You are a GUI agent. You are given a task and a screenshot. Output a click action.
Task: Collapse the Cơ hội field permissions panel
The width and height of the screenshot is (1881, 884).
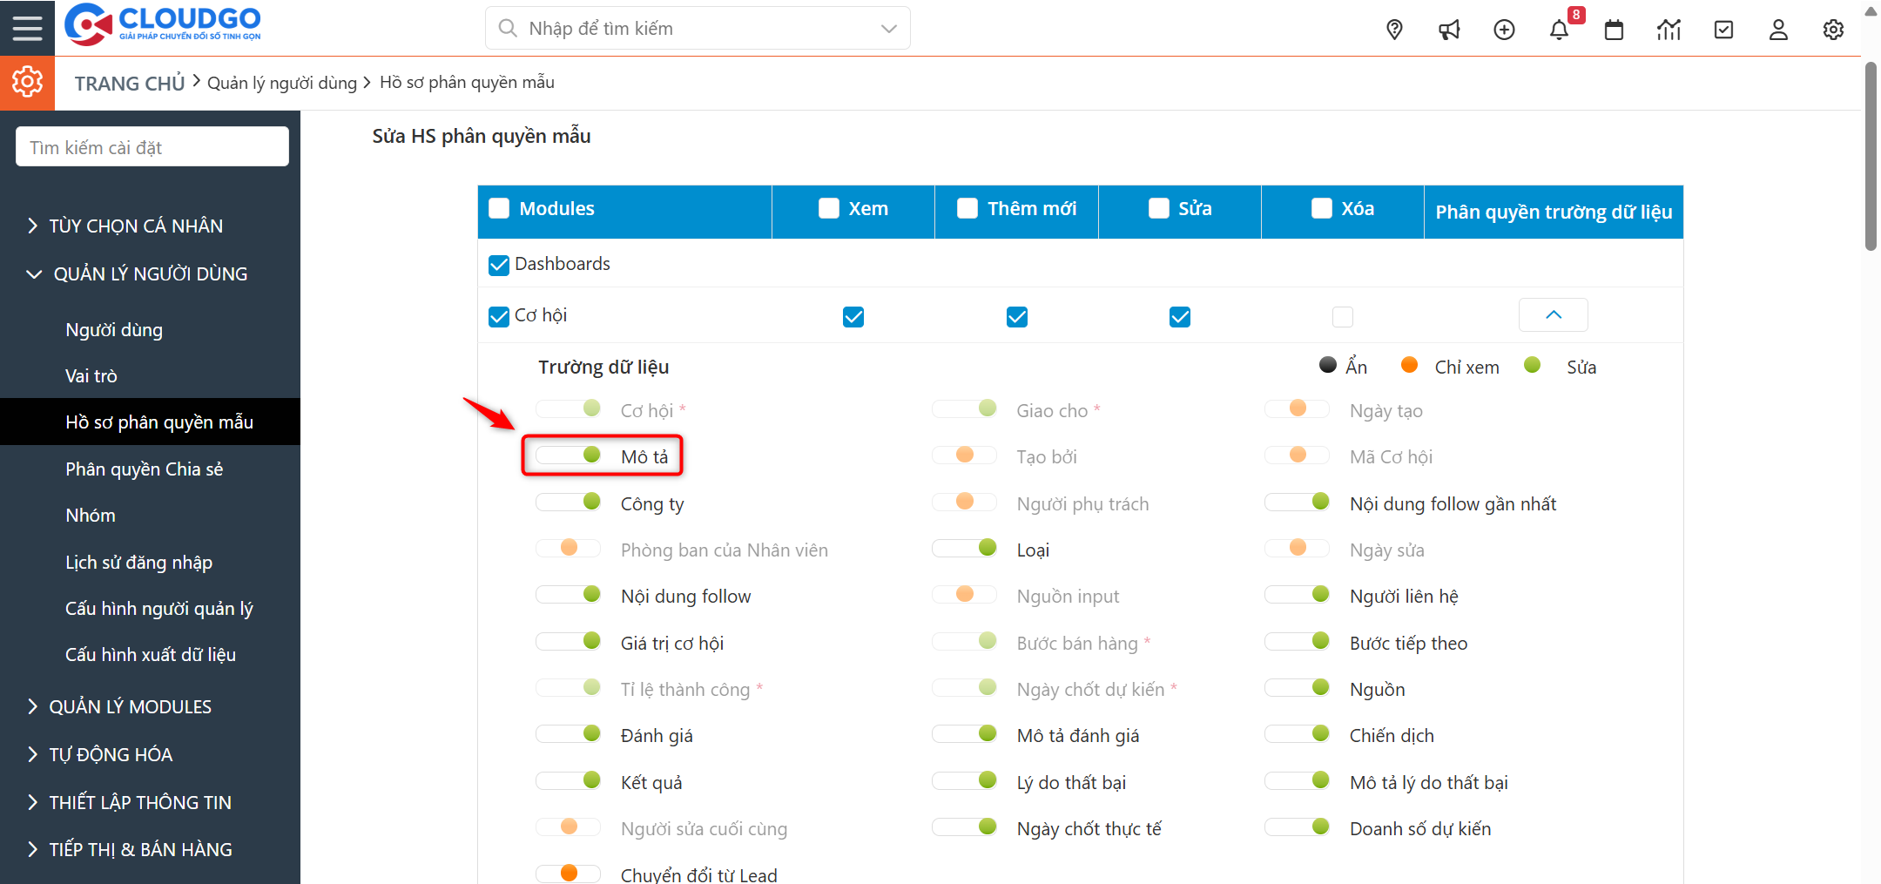[1553, 315]
